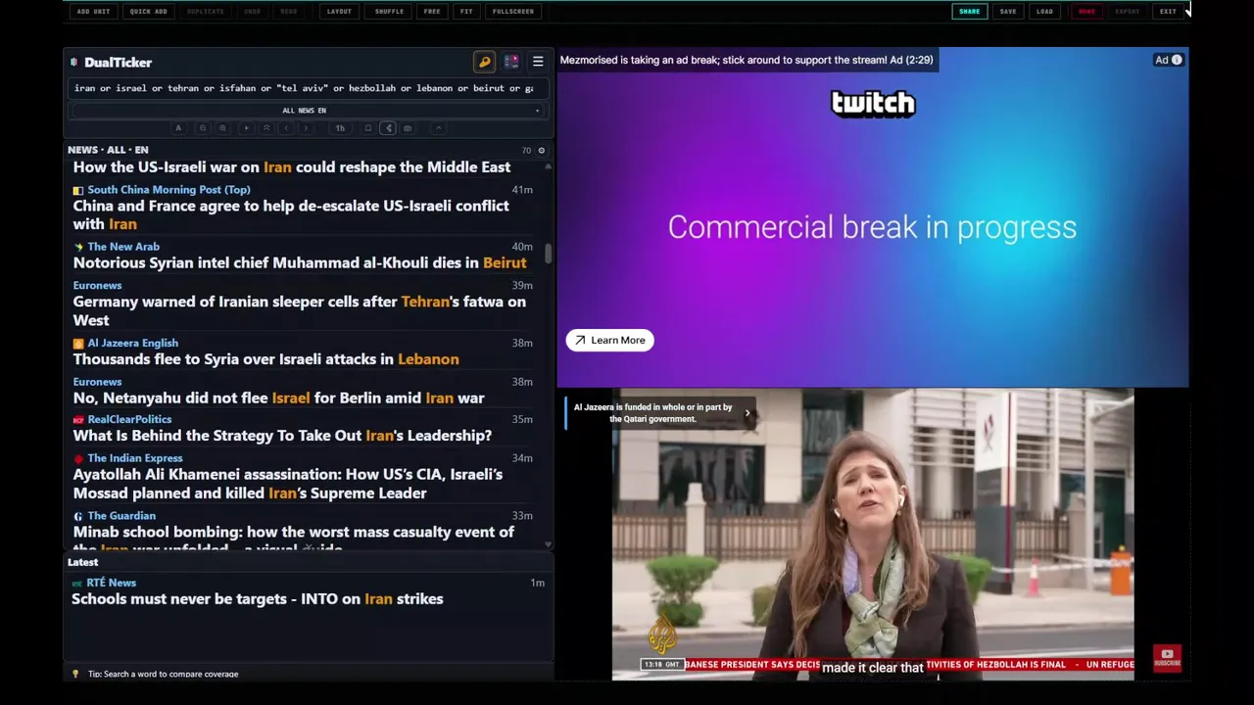The height and width of the screenshot is (705, 1254).
Task: Click the news list scrollbar thumb
Action: coord(549,253)
